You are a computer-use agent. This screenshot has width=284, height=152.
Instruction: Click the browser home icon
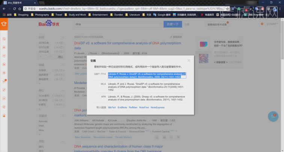coord(20,9)
